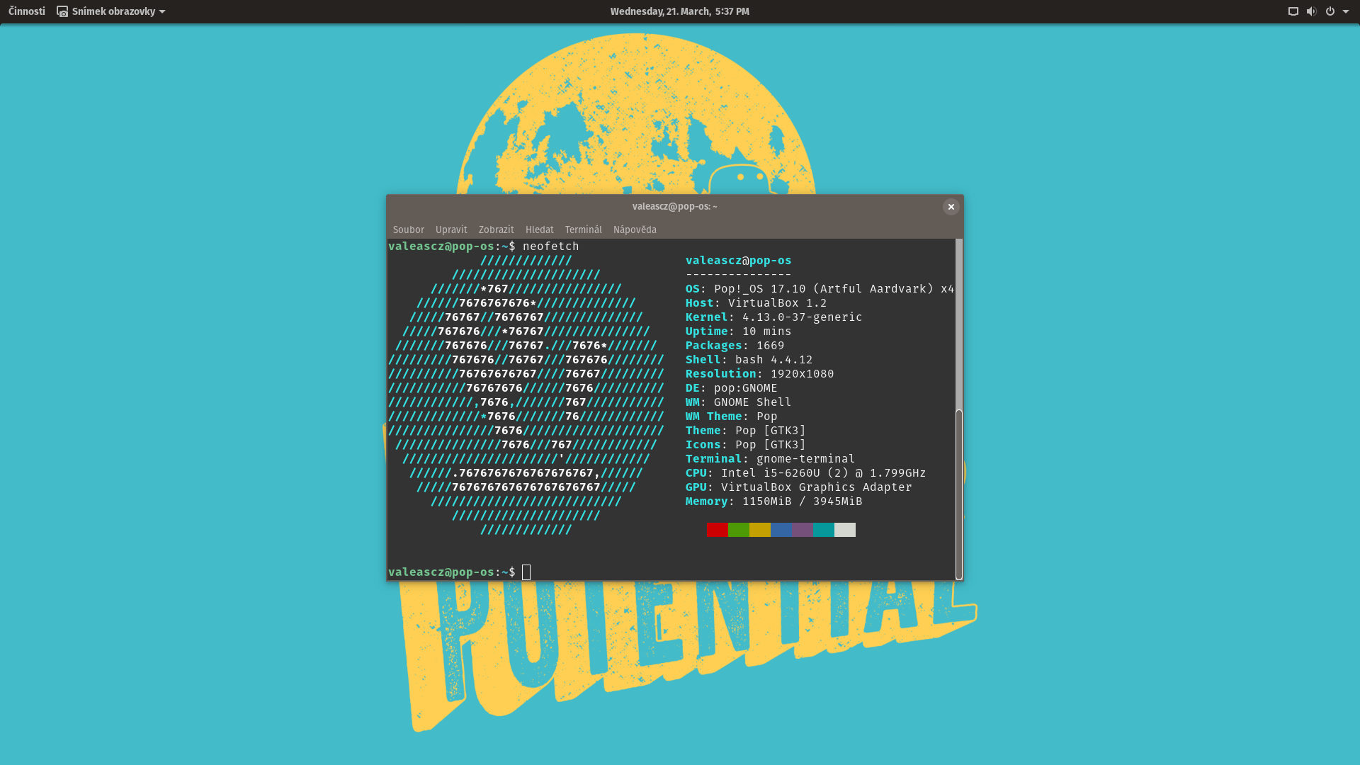Click the 'Host: VirtualBox 1.2' line
The height and width of the screenshot is (765, 1360).
tap(756, 303)
